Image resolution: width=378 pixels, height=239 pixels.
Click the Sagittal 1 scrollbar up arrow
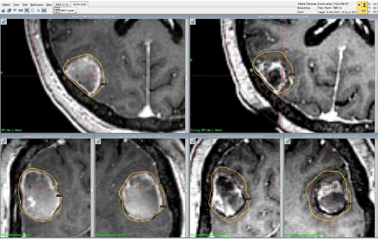tap(187, 140)
